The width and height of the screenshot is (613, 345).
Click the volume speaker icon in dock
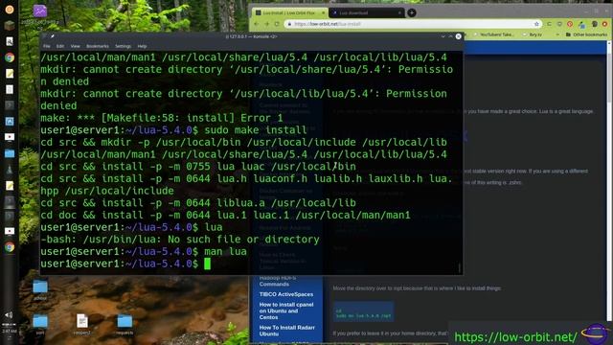pyautogui.click(x=9, y=315)
